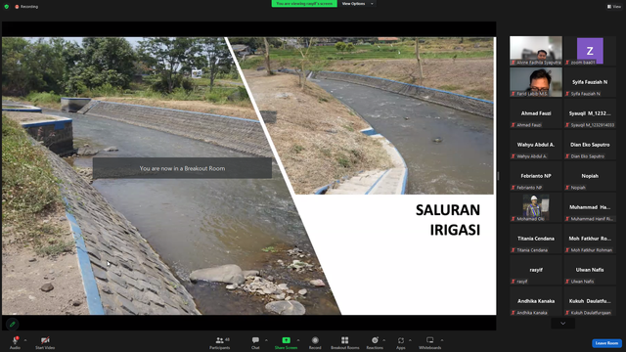
Task: Start video using the camera icon
Action: pos(45,340)
